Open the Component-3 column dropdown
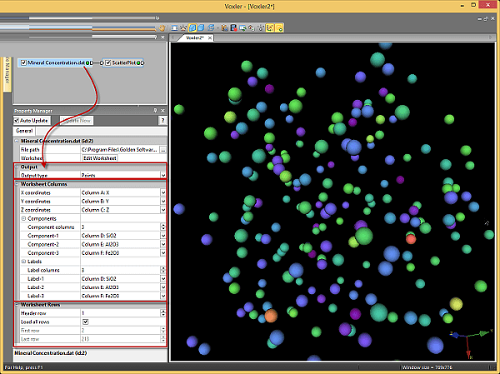The width and height of the screenshot is (500, 374). point(163,253)
